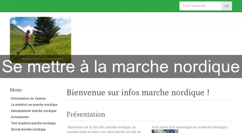Image resolution: width=242 pixels, height=133 pixels.
Task: Open 'Entrainement marche nordique' page
Action: pyautogui.click(x=34, y=111)
